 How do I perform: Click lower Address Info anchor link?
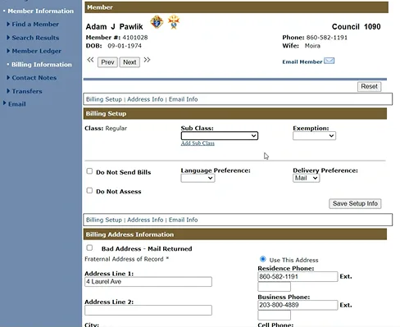(x=145, y=220)
